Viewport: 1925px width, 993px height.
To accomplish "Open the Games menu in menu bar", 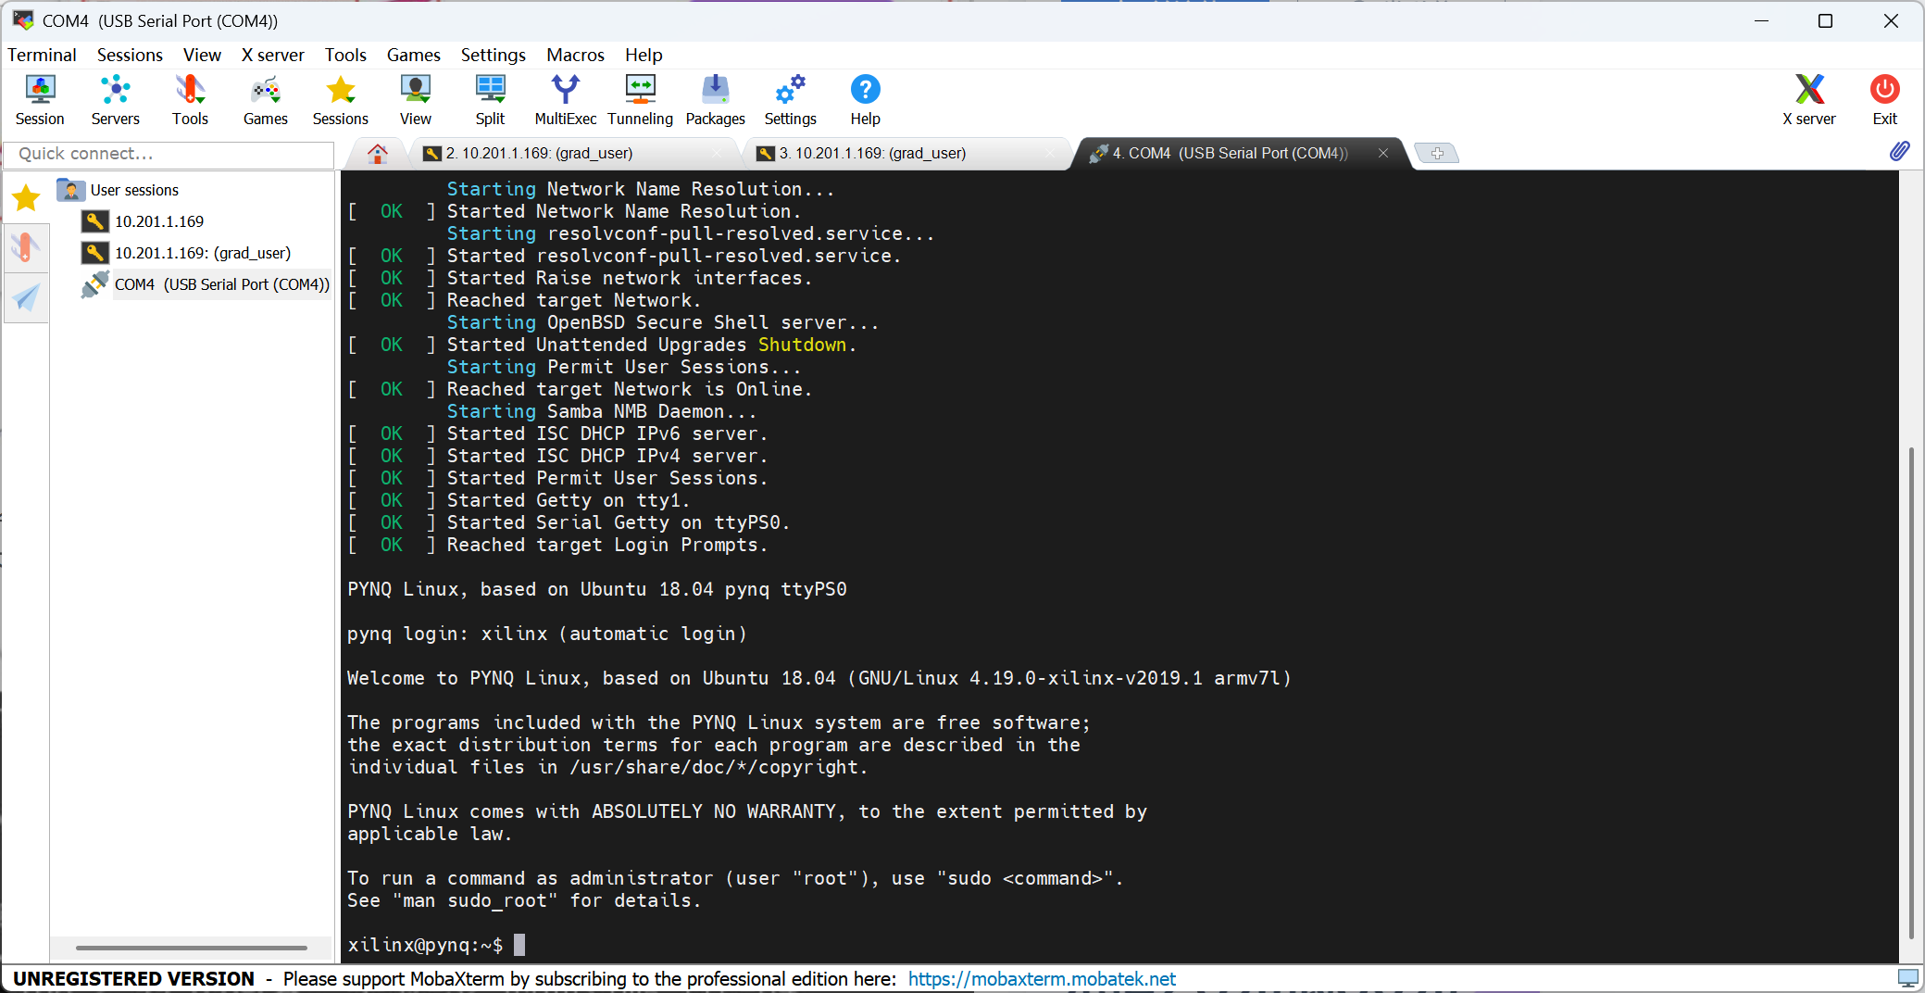I will (x=413, y=55).
